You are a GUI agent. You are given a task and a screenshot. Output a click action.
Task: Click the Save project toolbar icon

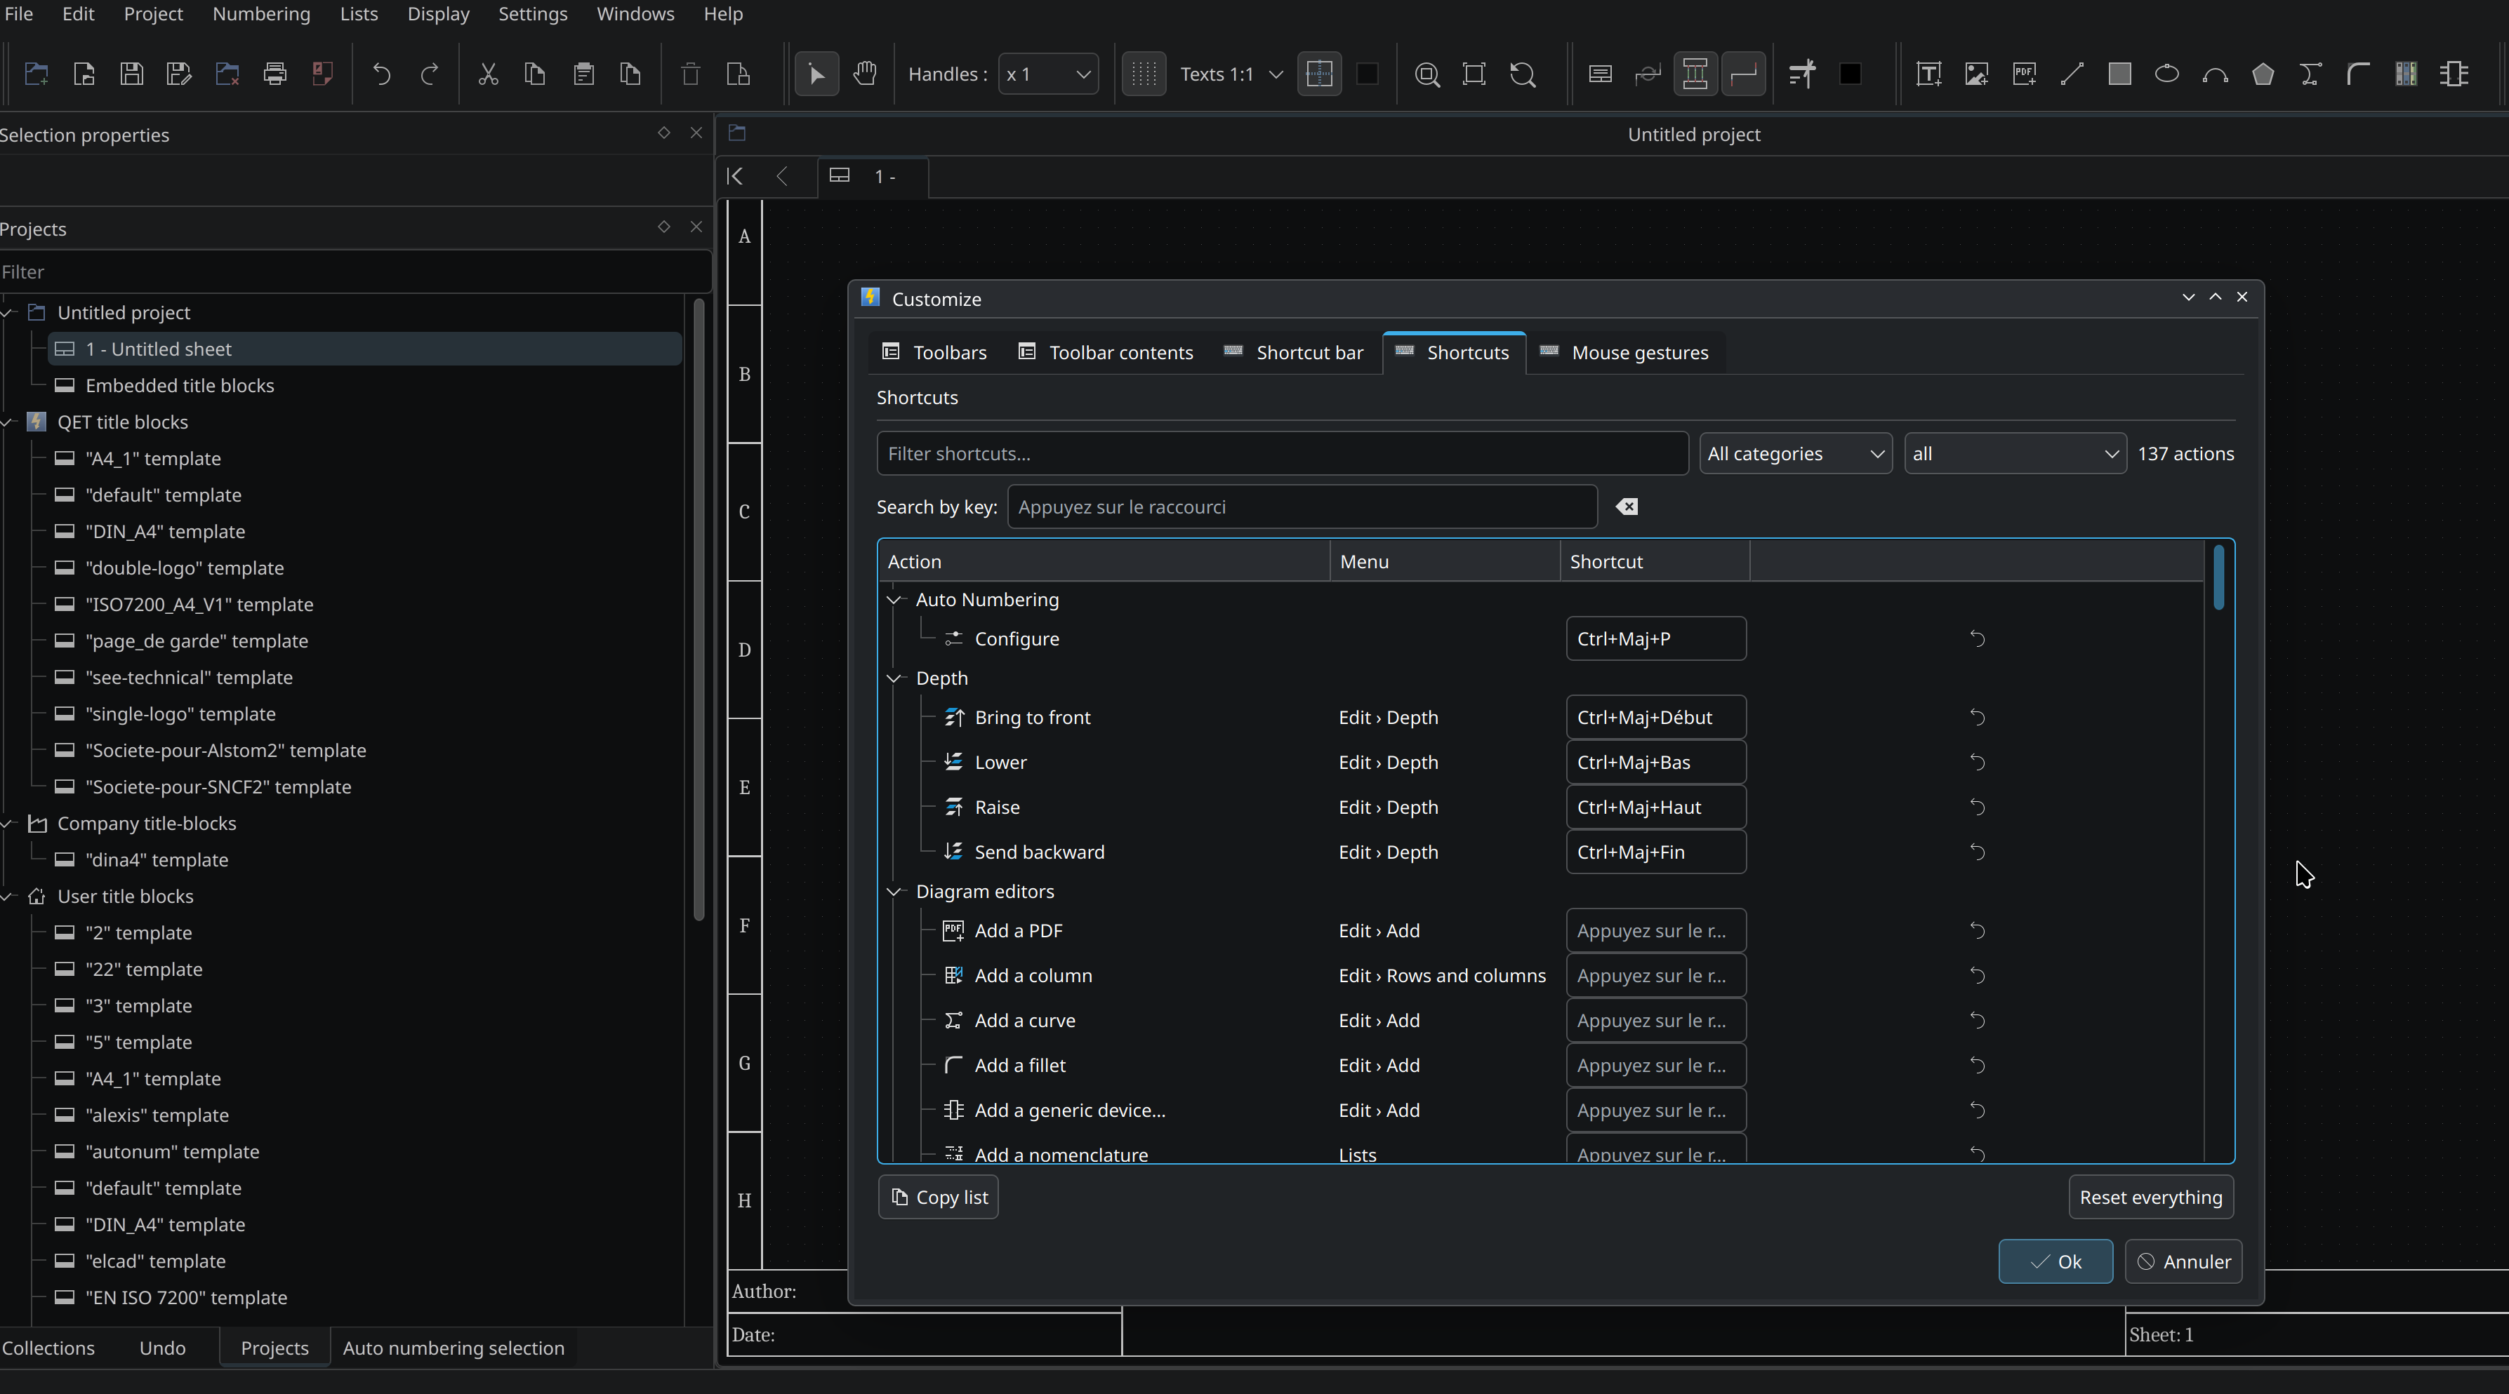[x=131, y=74]
